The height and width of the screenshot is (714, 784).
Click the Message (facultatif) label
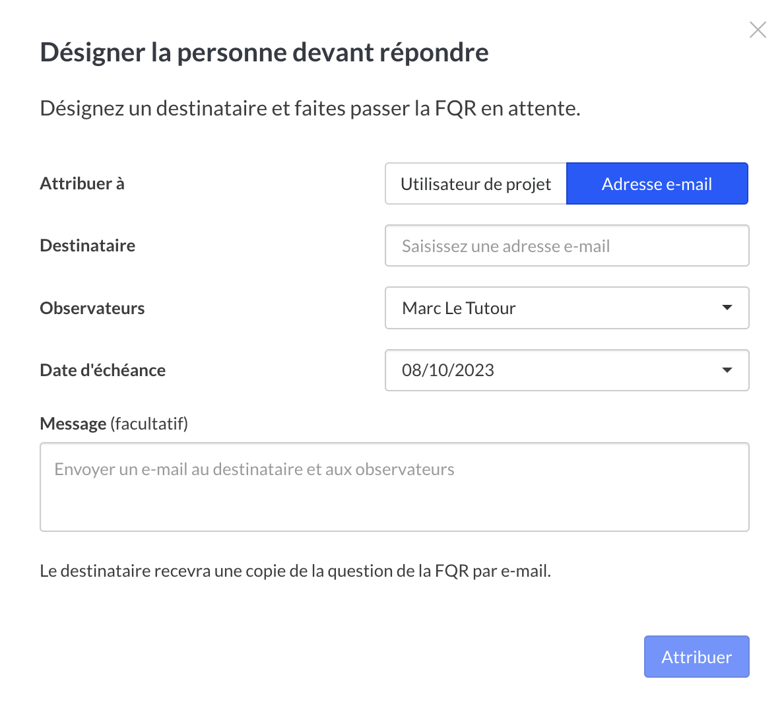click(114, 424)
